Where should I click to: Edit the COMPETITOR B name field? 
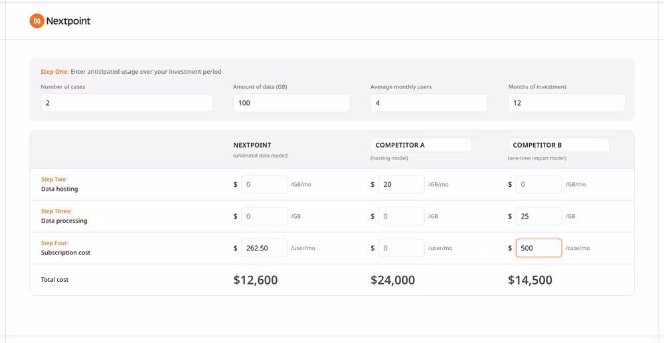click(x=558, y=145)
